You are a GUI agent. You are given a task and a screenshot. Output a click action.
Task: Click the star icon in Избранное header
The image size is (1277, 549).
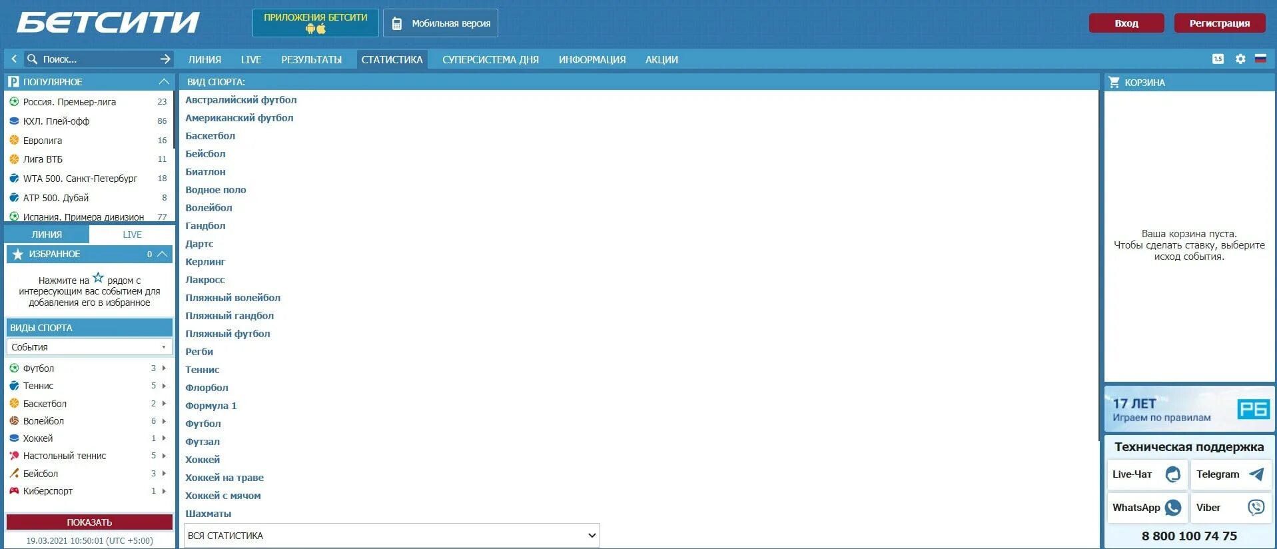click(18, 254)
